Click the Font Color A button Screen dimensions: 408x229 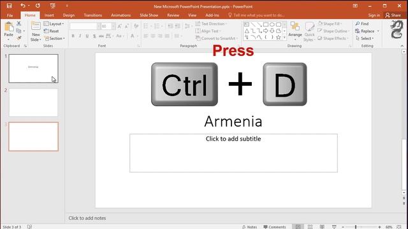(132, 36)
